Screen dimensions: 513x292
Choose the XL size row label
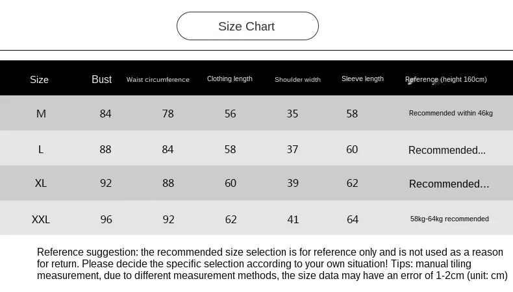[x=41, y=184]
